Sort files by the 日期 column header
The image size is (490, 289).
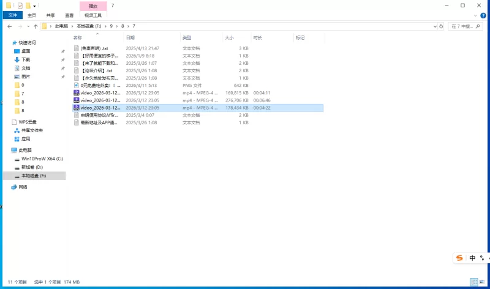click(x=130, y=38)
